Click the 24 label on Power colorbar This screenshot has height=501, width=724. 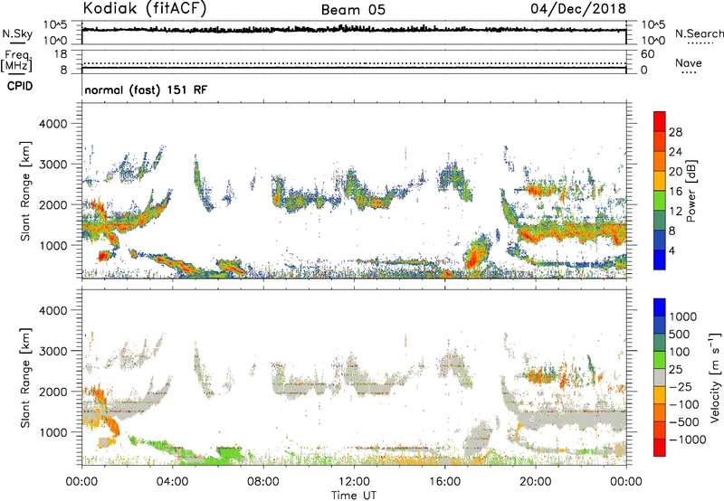(675, 152)
